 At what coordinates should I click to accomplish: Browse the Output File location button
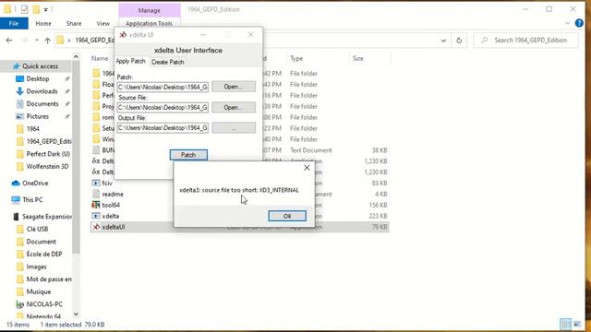coord(234,128)
